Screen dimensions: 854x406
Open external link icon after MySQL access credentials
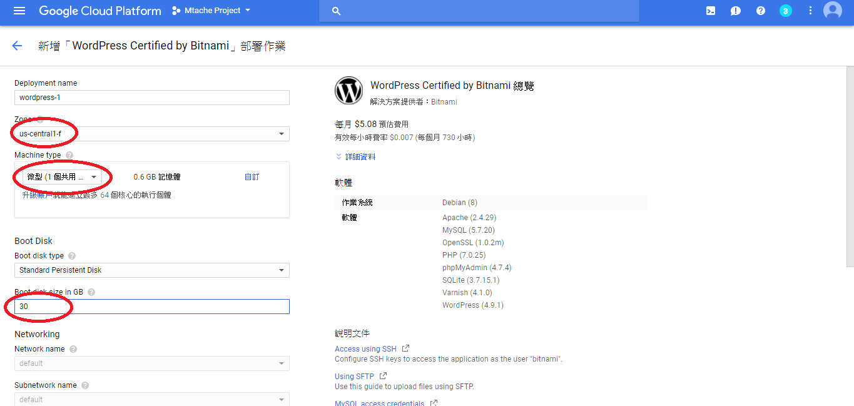click(x=434, y=403)
